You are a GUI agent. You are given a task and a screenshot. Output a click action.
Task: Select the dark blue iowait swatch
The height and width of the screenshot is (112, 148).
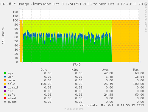click(x=5, y=87)
